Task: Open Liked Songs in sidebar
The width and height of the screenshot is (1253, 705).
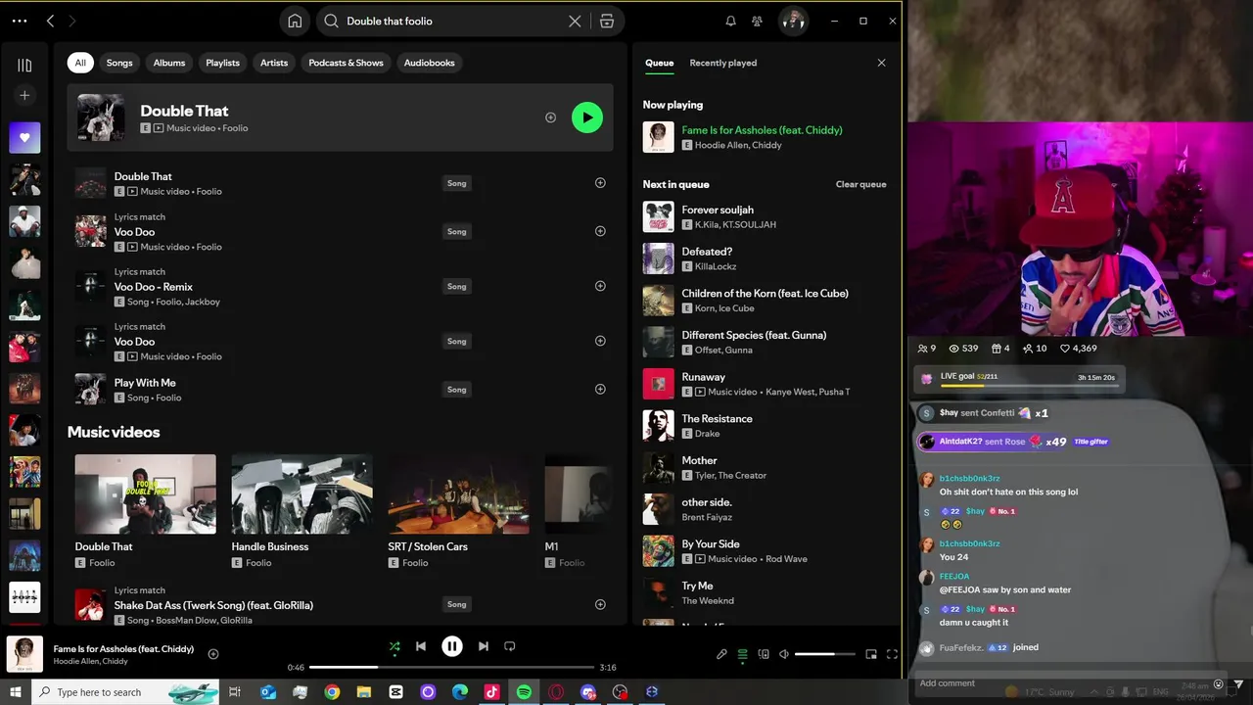Action: pyautogui.click(x=24, y=138)
